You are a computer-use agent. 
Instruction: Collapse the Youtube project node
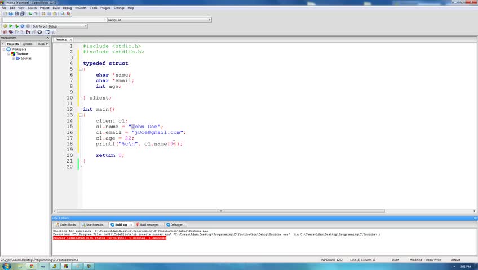pos(8,54)
